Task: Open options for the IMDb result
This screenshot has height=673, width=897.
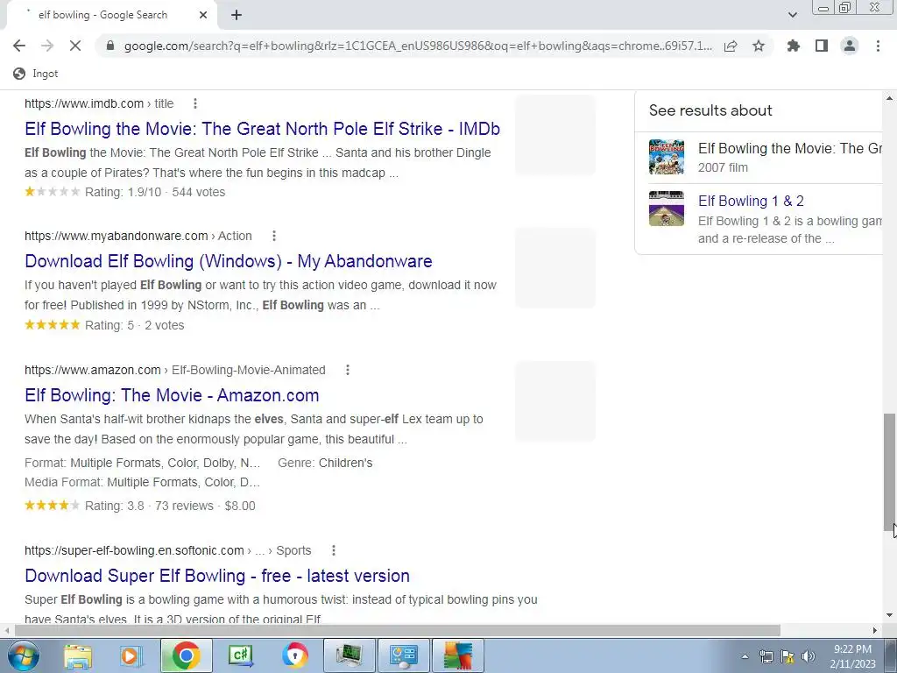Action: (x=195, y=103)
